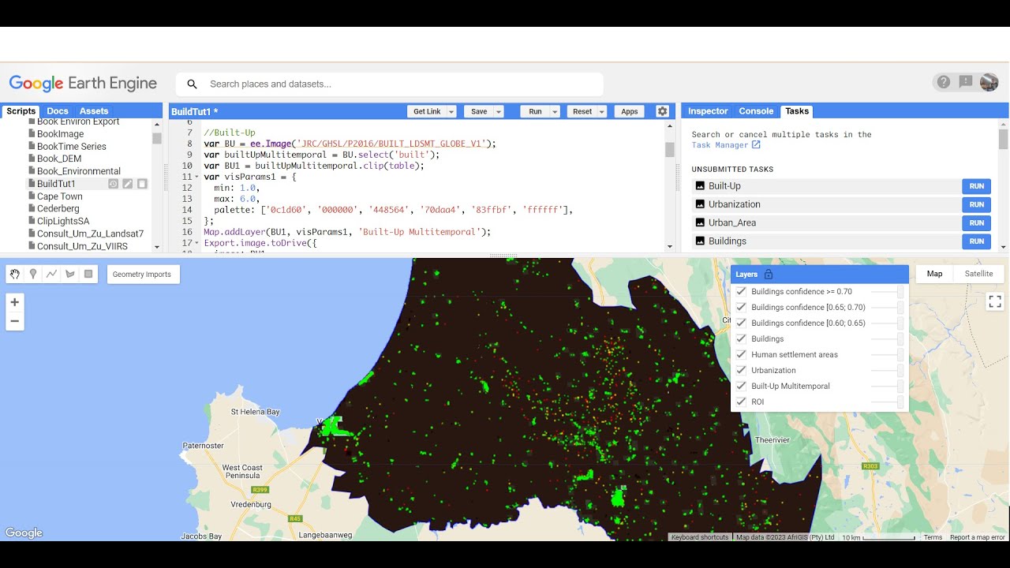
Task: Toggle Buildings confidence [0.60; 0.65) layer
Action: tap(741, 323)
